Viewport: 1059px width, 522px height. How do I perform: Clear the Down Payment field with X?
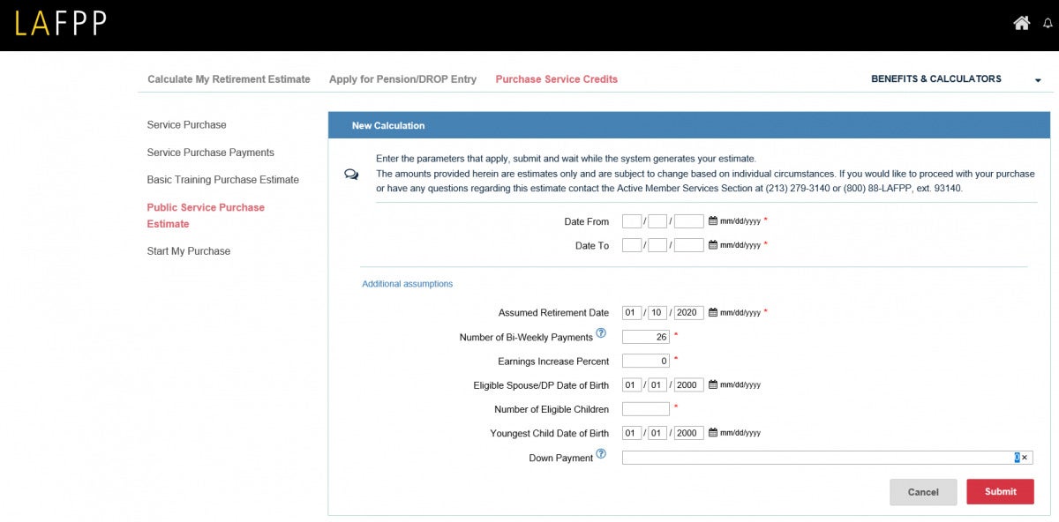tap(1025, 458)
